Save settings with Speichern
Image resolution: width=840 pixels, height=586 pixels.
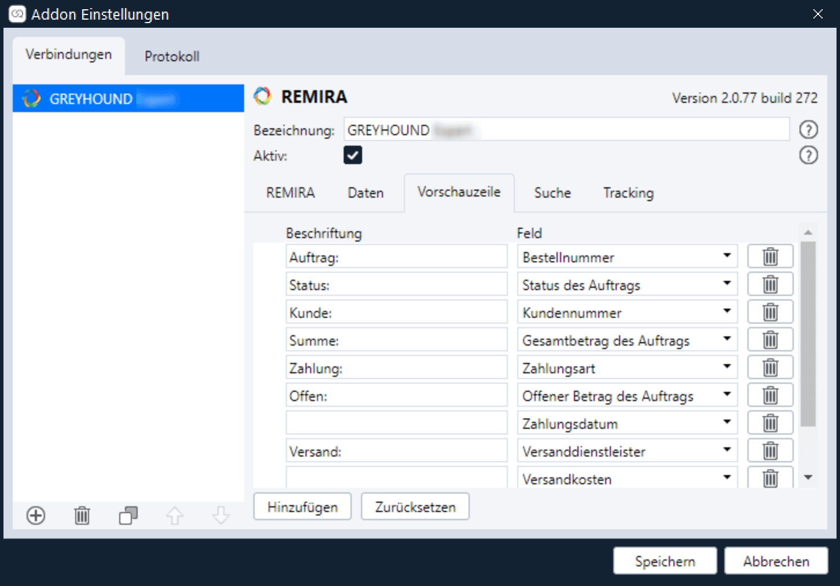pos(665,561)
